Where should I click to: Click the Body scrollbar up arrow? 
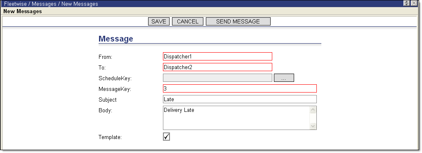(x=313, y=110)
